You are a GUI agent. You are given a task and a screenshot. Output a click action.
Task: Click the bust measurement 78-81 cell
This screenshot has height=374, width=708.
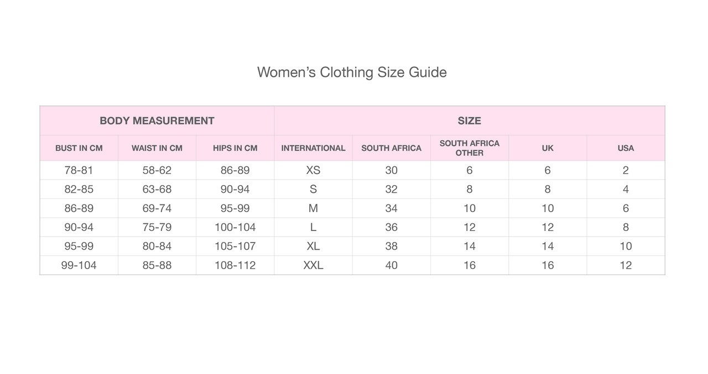tap(79, 170)
